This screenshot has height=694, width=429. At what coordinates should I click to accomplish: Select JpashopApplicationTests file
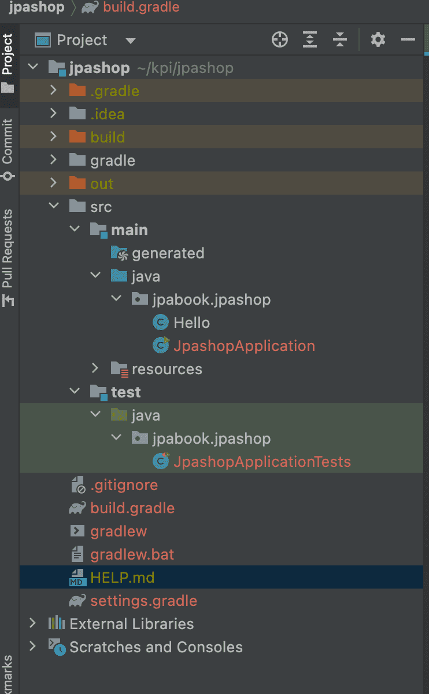point(262,462)
